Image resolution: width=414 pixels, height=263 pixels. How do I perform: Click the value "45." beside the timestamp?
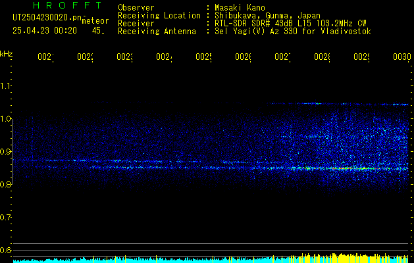[98, 31]
